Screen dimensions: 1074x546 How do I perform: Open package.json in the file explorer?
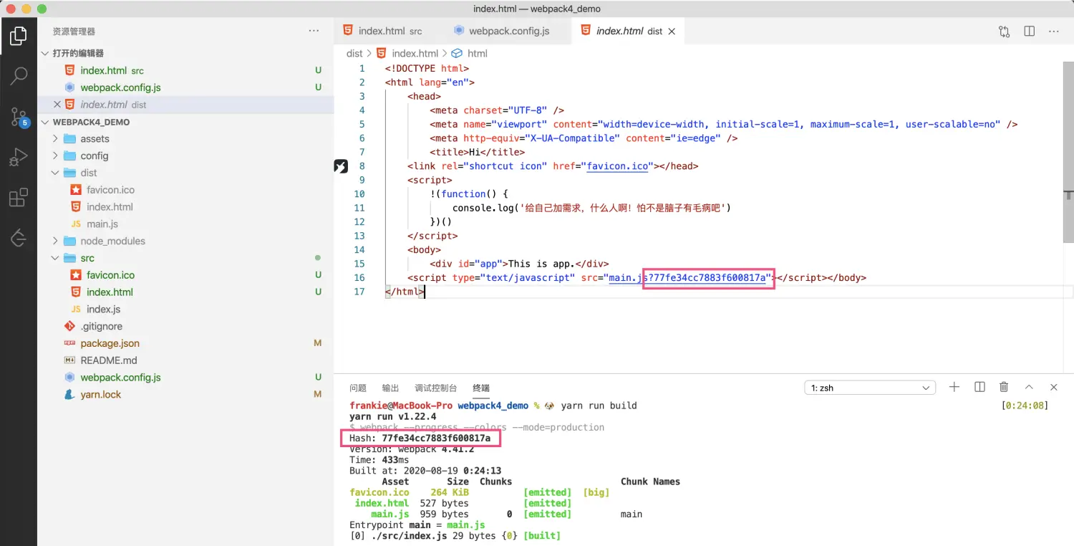110,344
